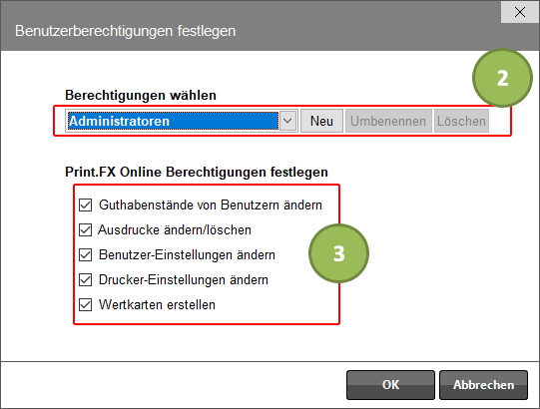Click the Berechtigungen wählen heading
The height and width of the screenshot is (409, 540).
141,95
